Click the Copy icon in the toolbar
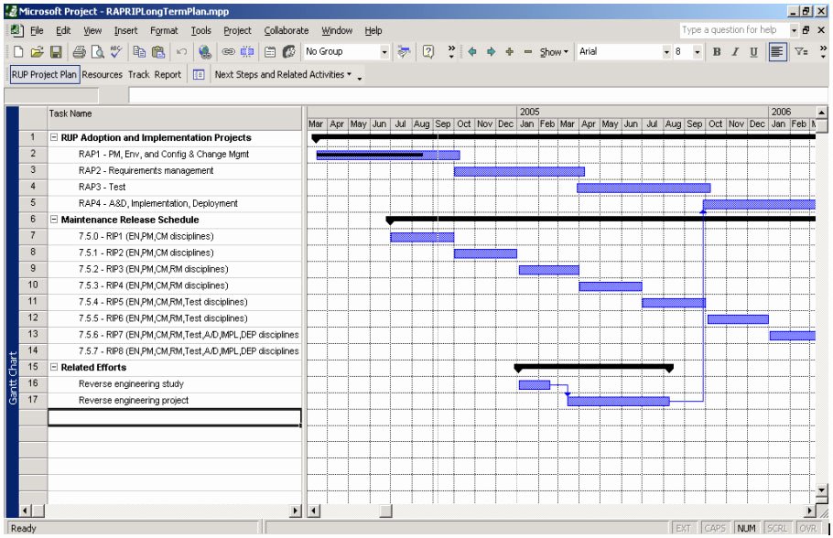 139,51
